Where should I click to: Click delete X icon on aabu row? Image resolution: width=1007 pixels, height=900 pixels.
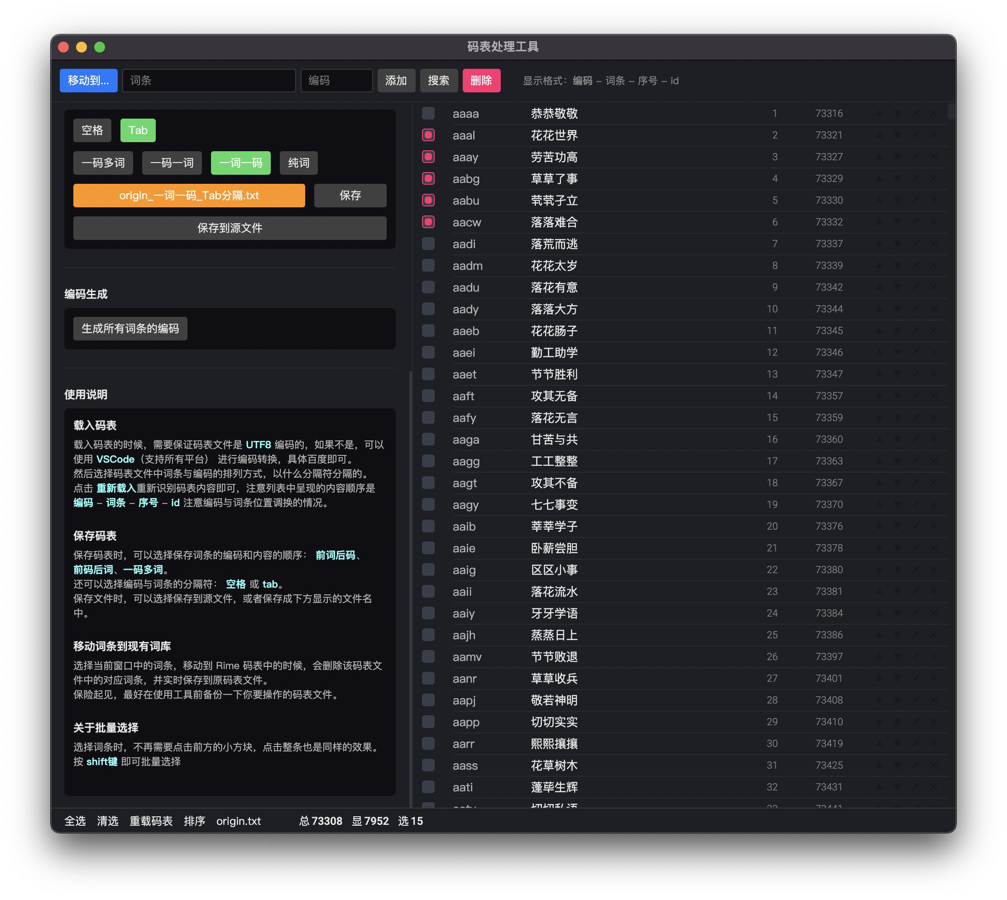pos(933,200)
